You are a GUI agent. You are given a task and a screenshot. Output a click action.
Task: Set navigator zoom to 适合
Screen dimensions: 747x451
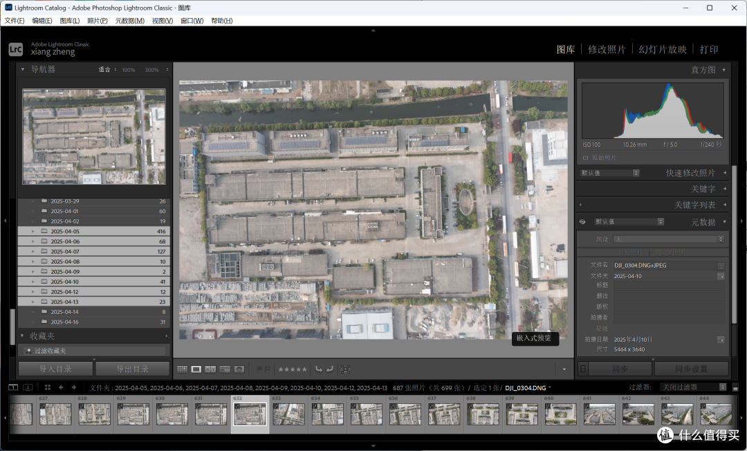(x=104, y=70)
